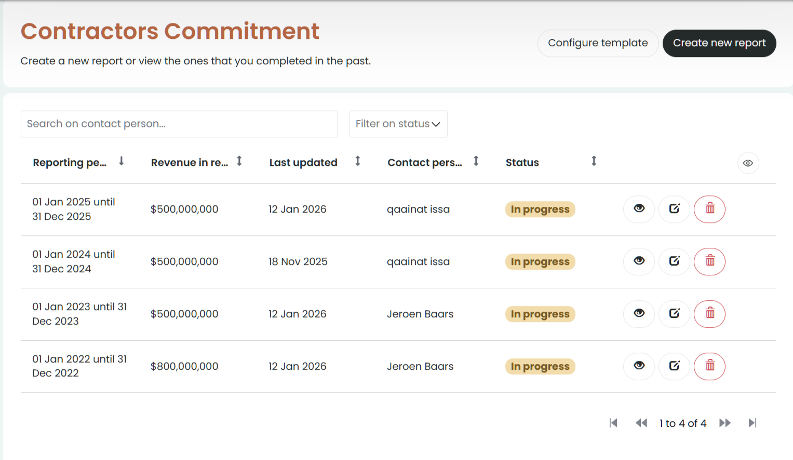Go to the next page of results

coord(725,423)
